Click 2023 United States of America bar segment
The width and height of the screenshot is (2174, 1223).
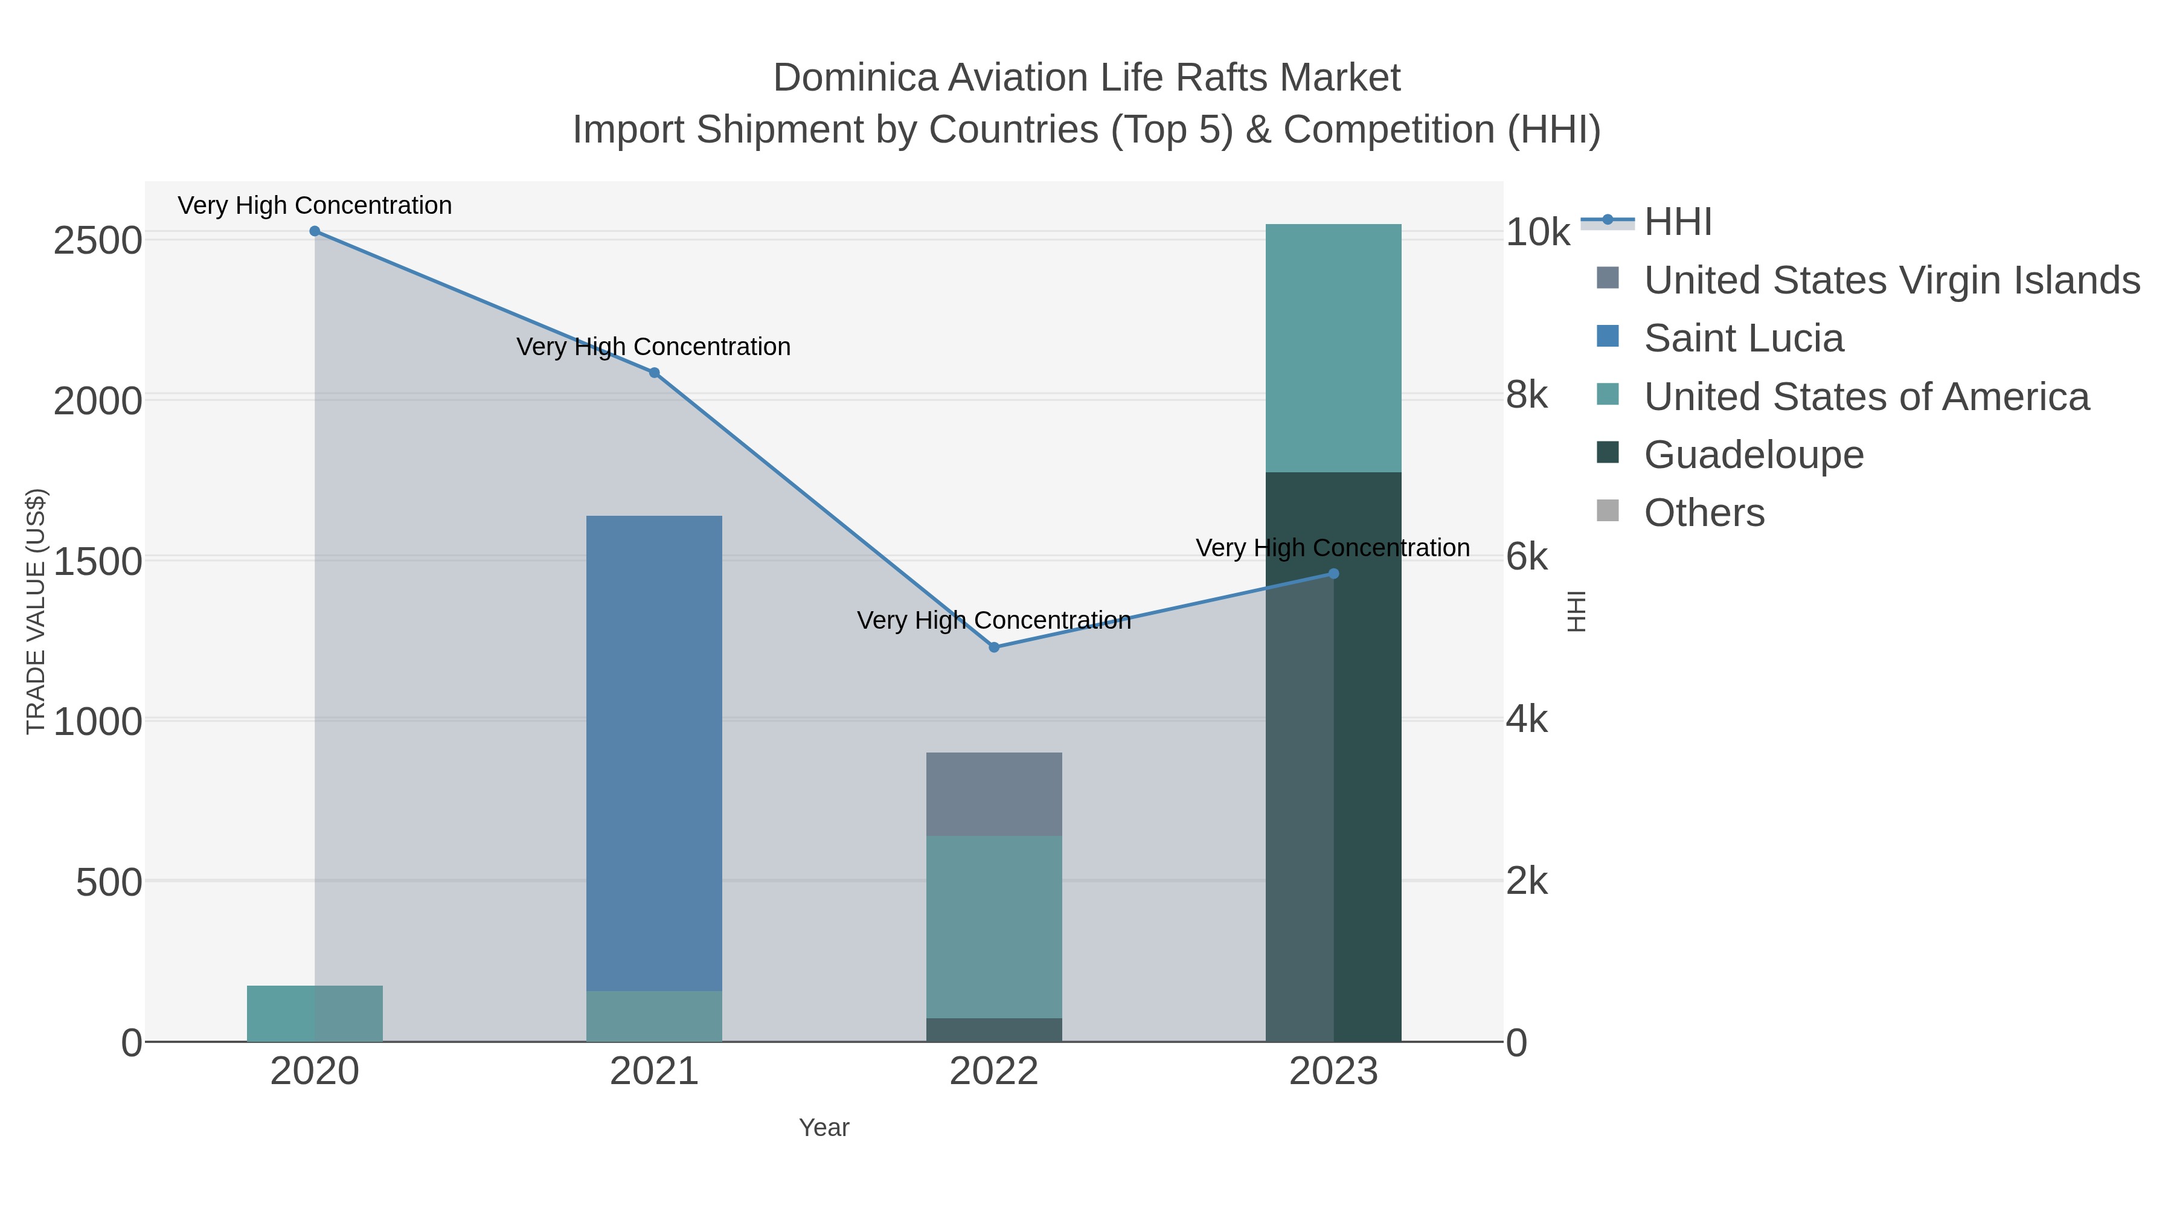[1333, 348]
